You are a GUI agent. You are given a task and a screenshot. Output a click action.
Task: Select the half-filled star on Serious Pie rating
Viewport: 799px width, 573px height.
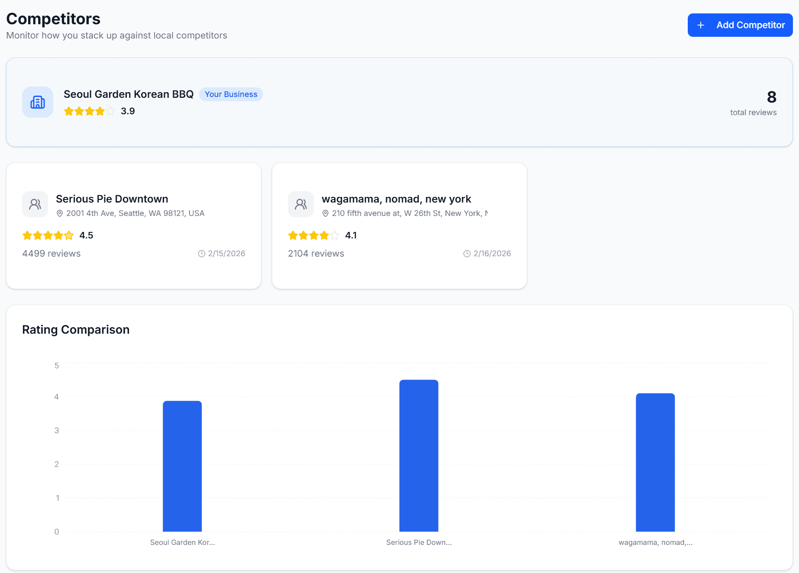click(x=70, y=235)
